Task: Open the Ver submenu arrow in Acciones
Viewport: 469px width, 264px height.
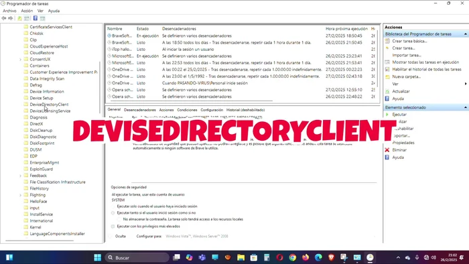Action: (x=466, y=84)
